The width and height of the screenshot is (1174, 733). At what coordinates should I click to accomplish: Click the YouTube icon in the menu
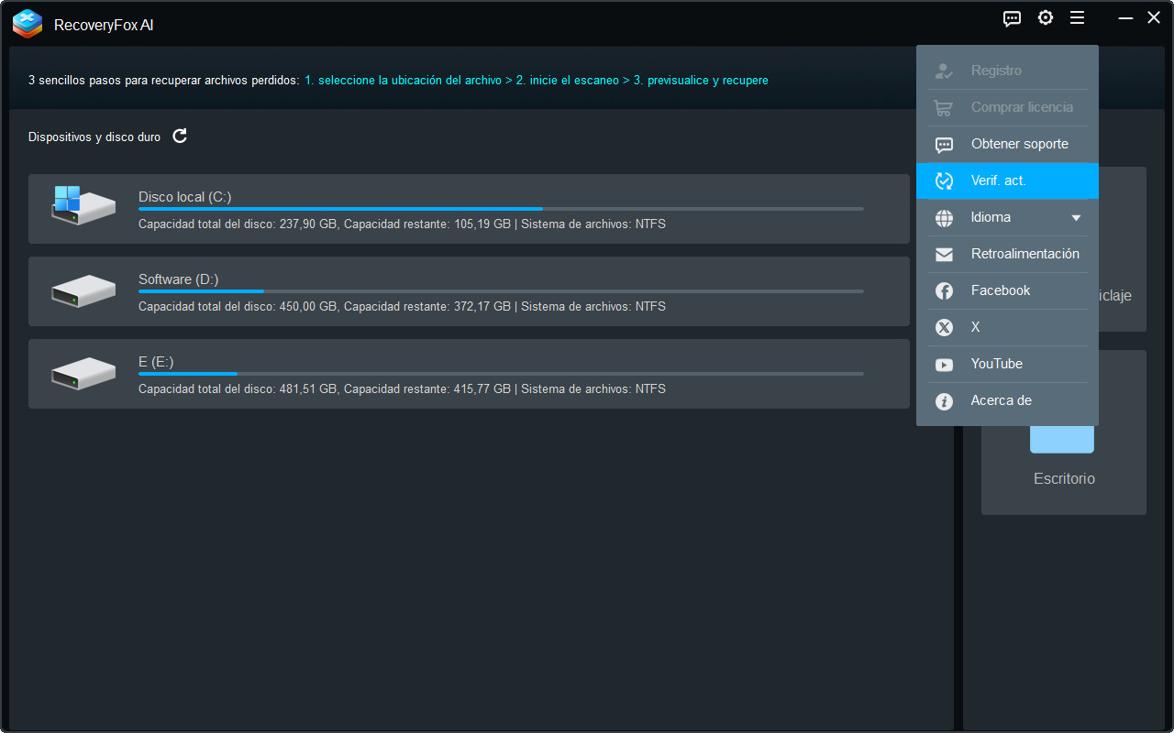[944, 364]
